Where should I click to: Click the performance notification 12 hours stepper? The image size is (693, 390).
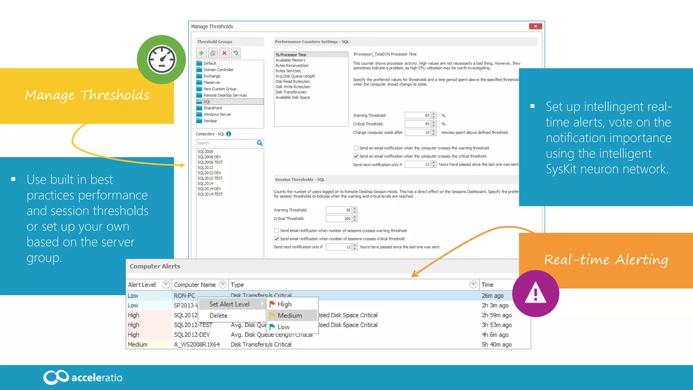pos(433,165)
